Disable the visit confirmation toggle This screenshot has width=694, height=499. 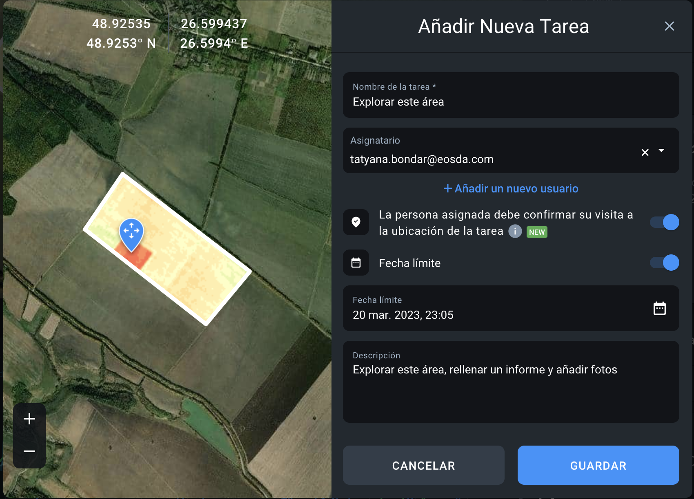tap(665, 222)
